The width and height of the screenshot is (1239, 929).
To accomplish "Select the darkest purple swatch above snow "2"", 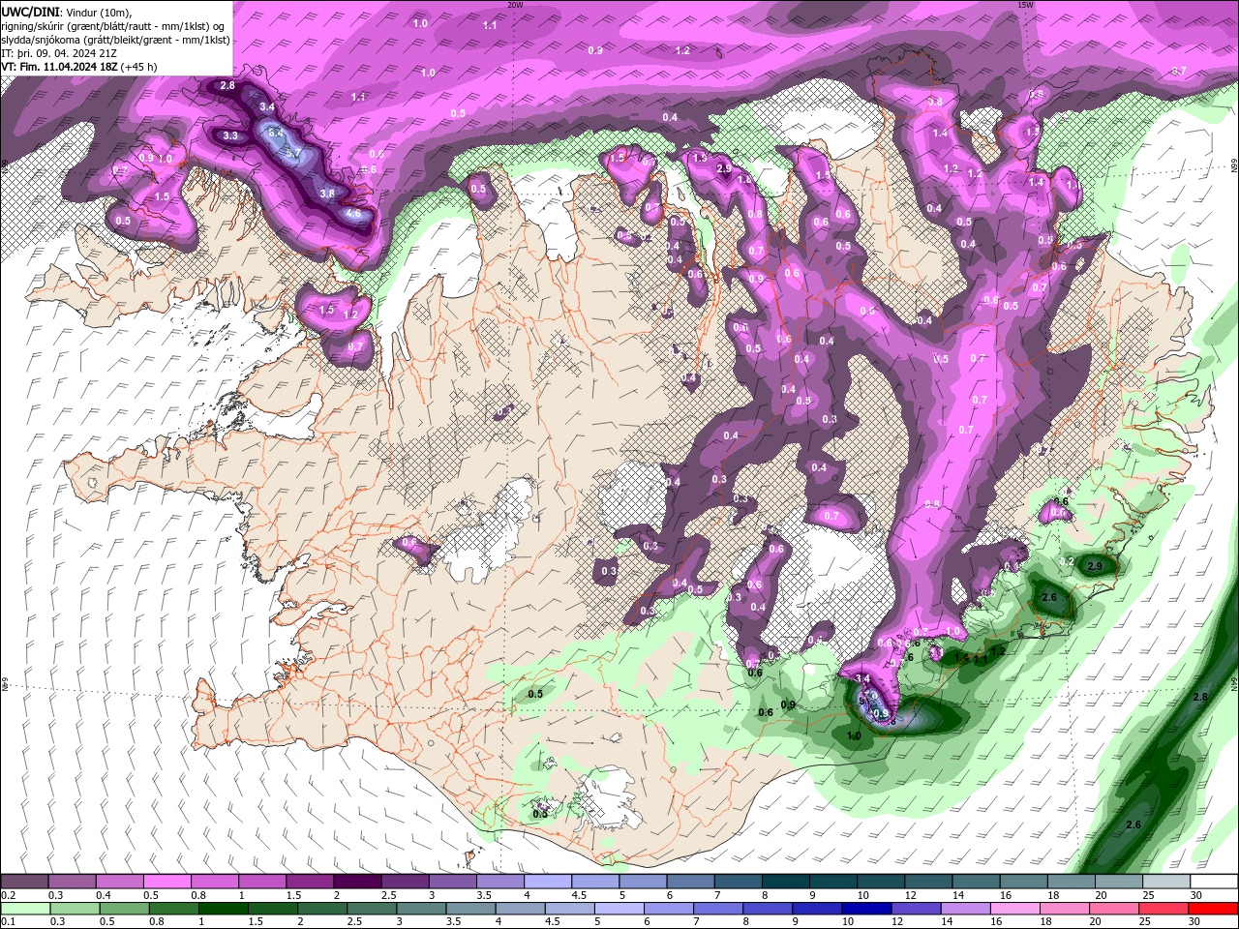I will [x=357, y=883].
